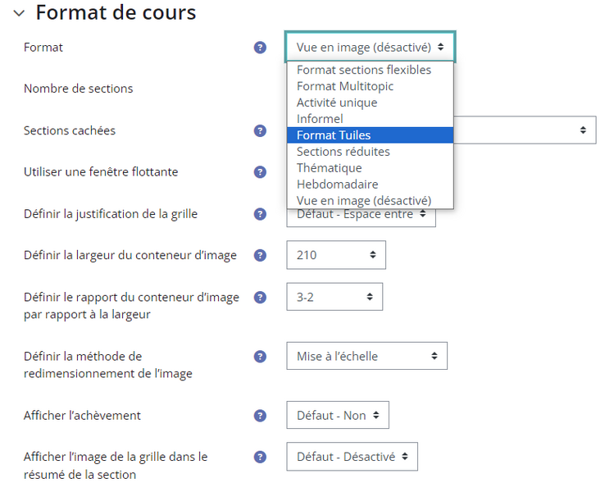This screenshot has height=492, width=605.
Task: Open help for largeur du conteneur d'image
Action: pos(260,255)
